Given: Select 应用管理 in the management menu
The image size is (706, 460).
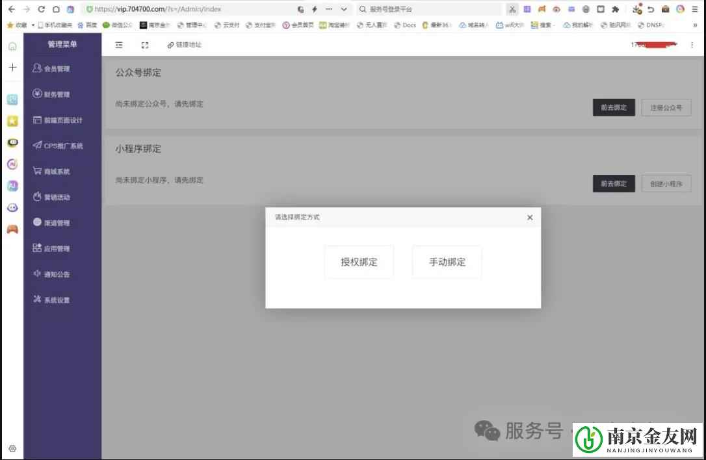Looking at the screenshot, I should click(x=59, y=248).
